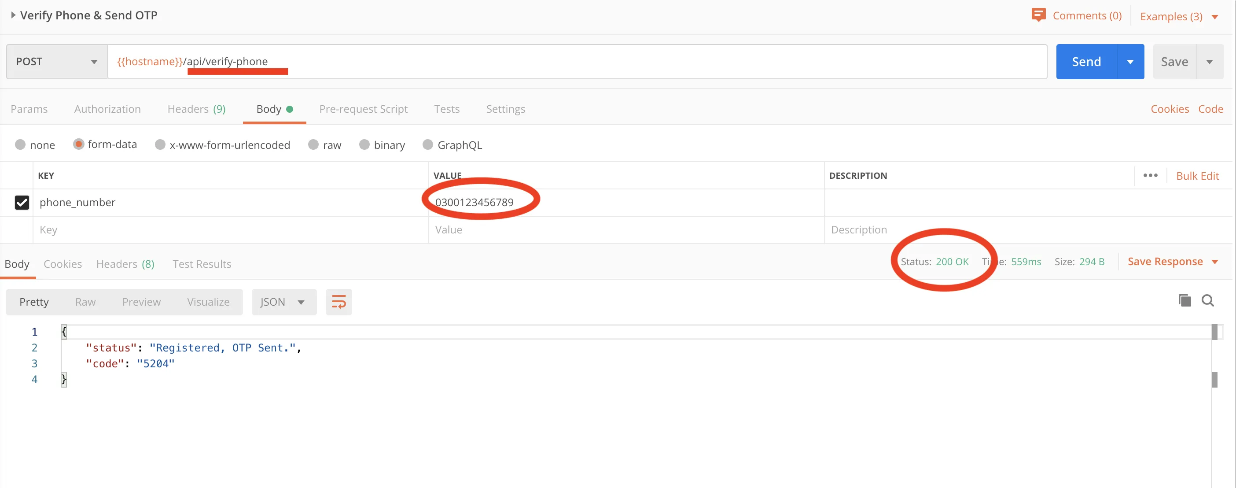This screenshot has height=488, width=1236.
Task: Open the Save button dropdown arrow
Action: click(x=1209, y=62)
